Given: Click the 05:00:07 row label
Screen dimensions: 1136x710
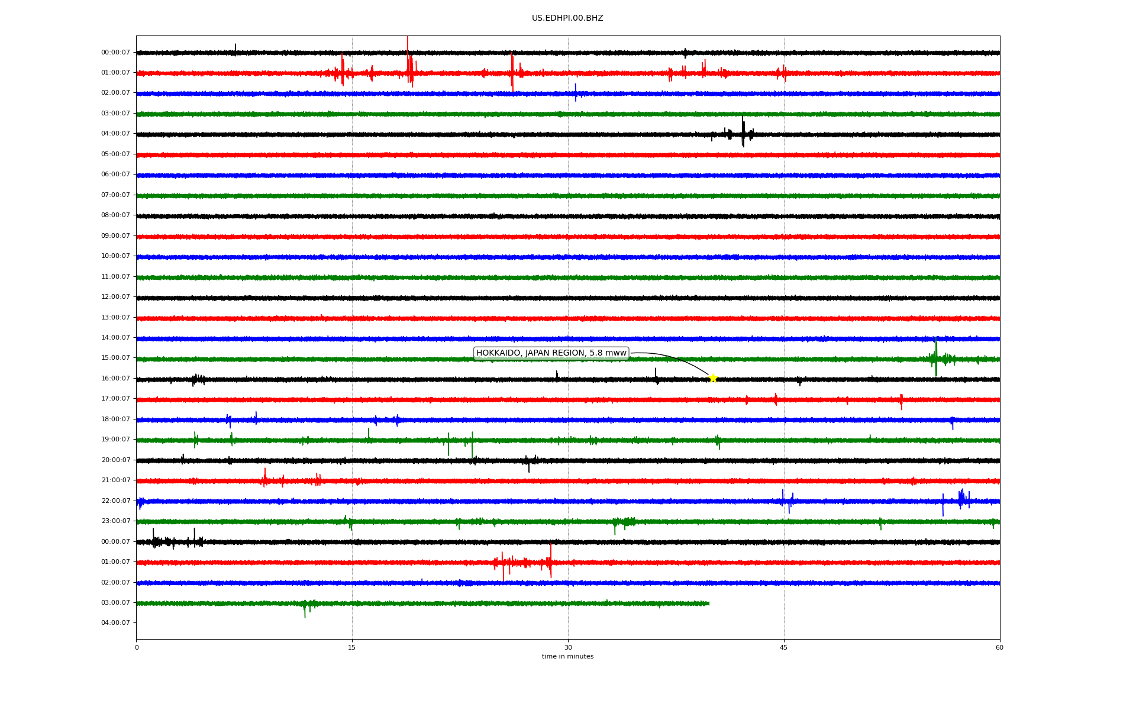Looking at the screenshot, I should [x=115, y=154].
